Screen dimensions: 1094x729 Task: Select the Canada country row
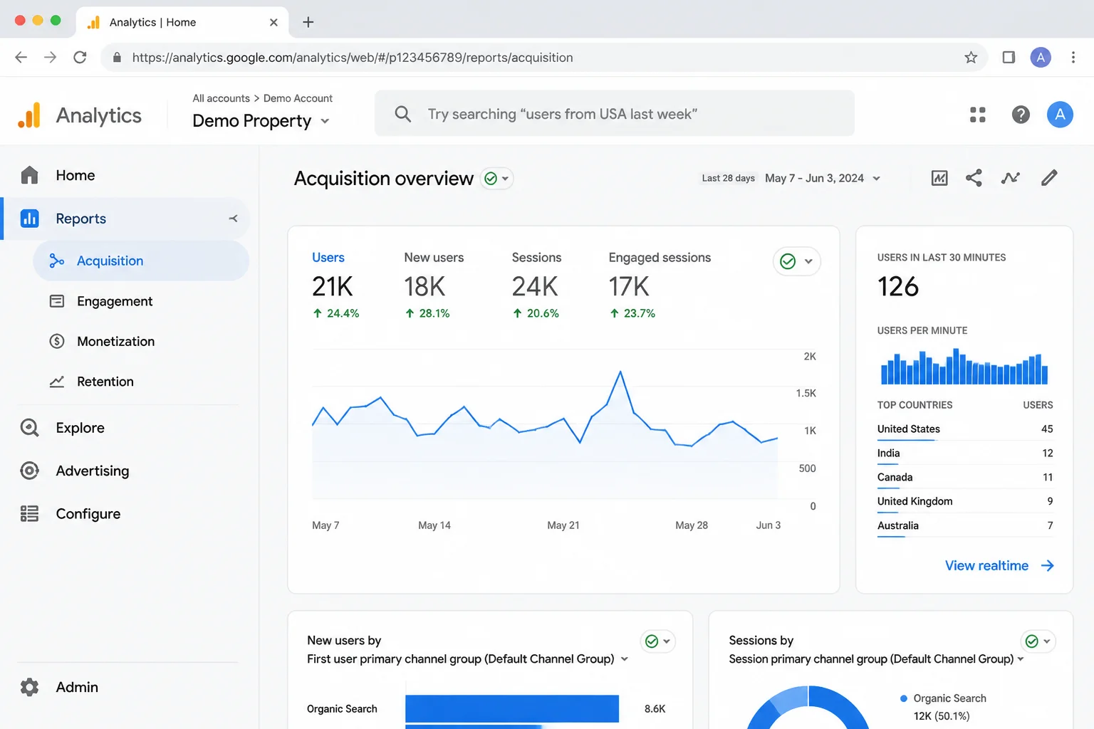pyautogui.click(x=965, y=478)
